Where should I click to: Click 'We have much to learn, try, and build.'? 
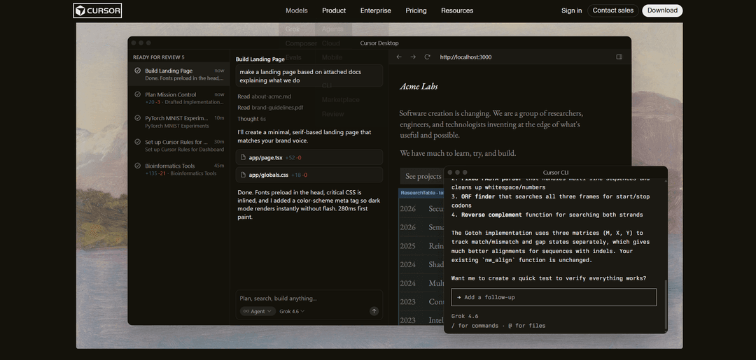click(458, 153)
